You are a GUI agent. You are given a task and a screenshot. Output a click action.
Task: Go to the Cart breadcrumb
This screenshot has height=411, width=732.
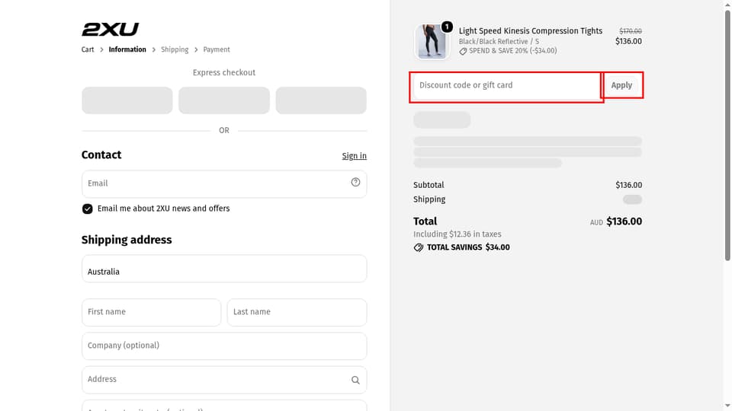(88, 49)
